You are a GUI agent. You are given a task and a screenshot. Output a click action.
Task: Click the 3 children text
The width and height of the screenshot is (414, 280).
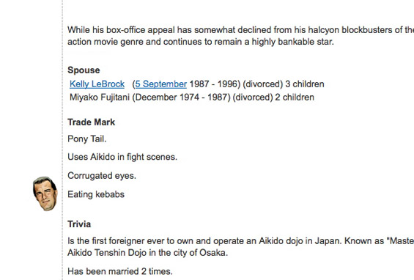coord(305,84)
